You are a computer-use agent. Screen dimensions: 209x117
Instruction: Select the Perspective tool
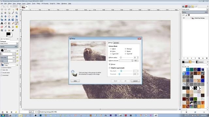(x=9, y=20)
